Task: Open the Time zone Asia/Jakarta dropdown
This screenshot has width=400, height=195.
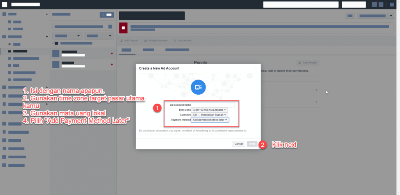Action: pos(209,110)
